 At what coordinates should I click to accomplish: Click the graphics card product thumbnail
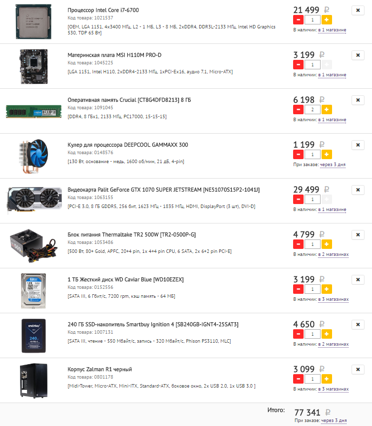(34, 200)
